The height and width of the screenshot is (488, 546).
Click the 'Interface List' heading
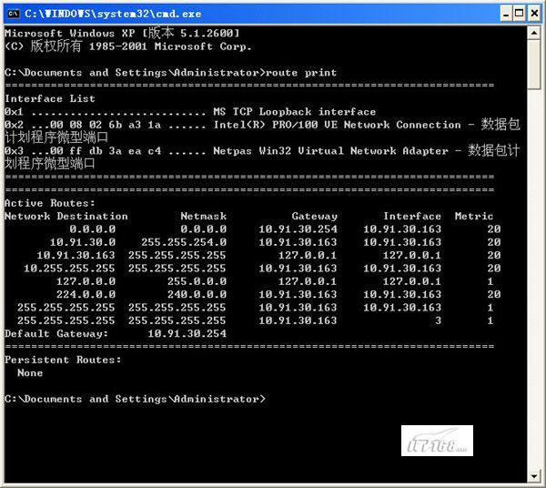pyautogui.click(x=50, y=98)
